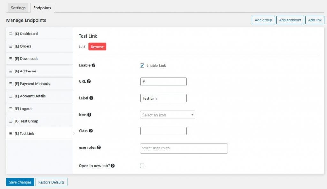Click the help icon next to Enable
This screenshot has height=189, width=327.
click(x=94, y=65)
